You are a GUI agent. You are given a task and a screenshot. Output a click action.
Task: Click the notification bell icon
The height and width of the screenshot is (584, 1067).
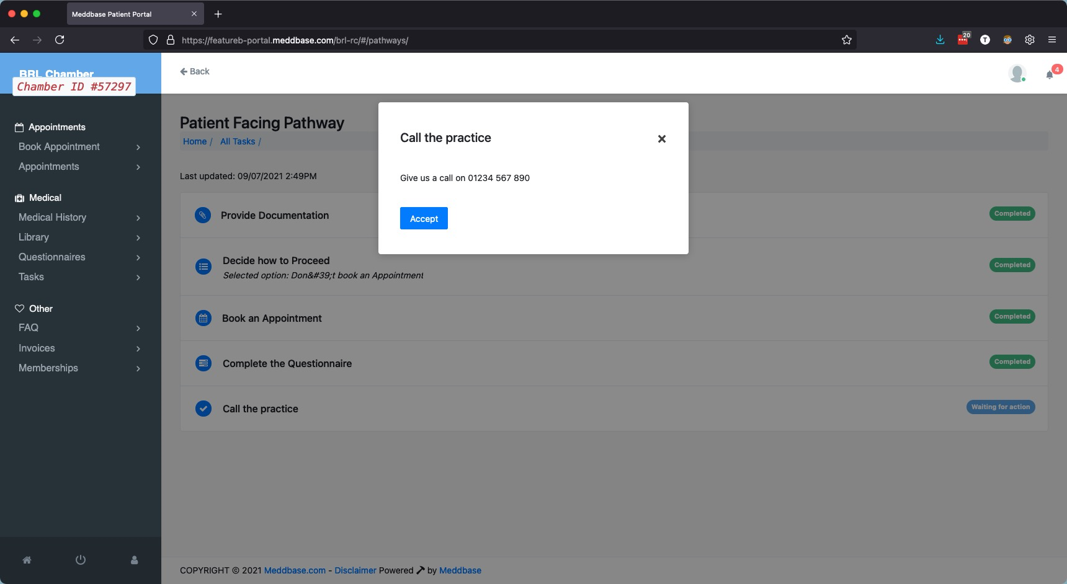(1050, 75)
